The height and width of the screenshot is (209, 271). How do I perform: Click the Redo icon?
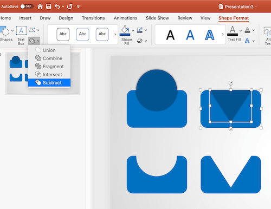pyautogui.click(x=69, y=6)
